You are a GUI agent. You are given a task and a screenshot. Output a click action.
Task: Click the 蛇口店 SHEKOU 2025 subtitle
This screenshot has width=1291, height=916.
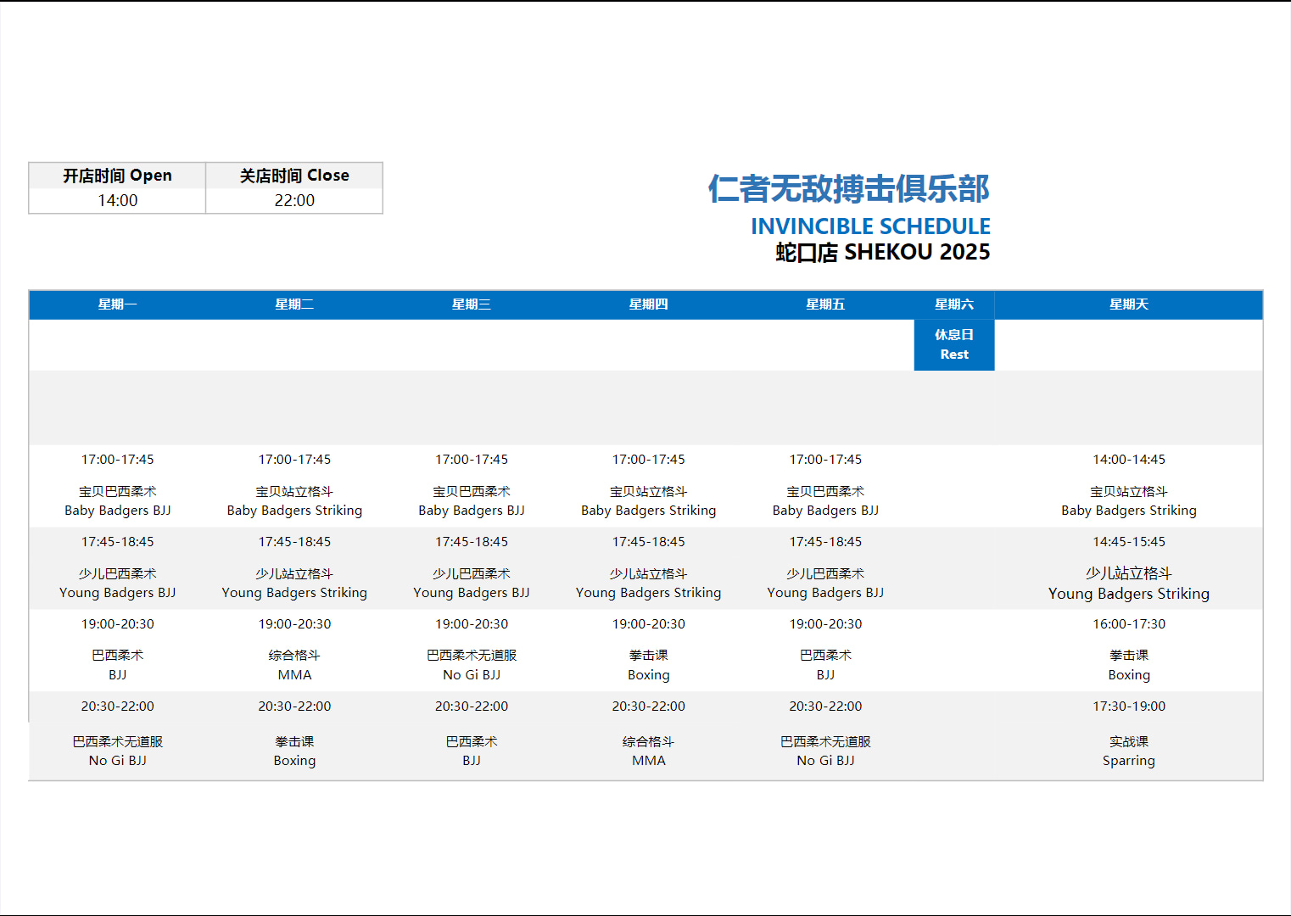[882, 252]
